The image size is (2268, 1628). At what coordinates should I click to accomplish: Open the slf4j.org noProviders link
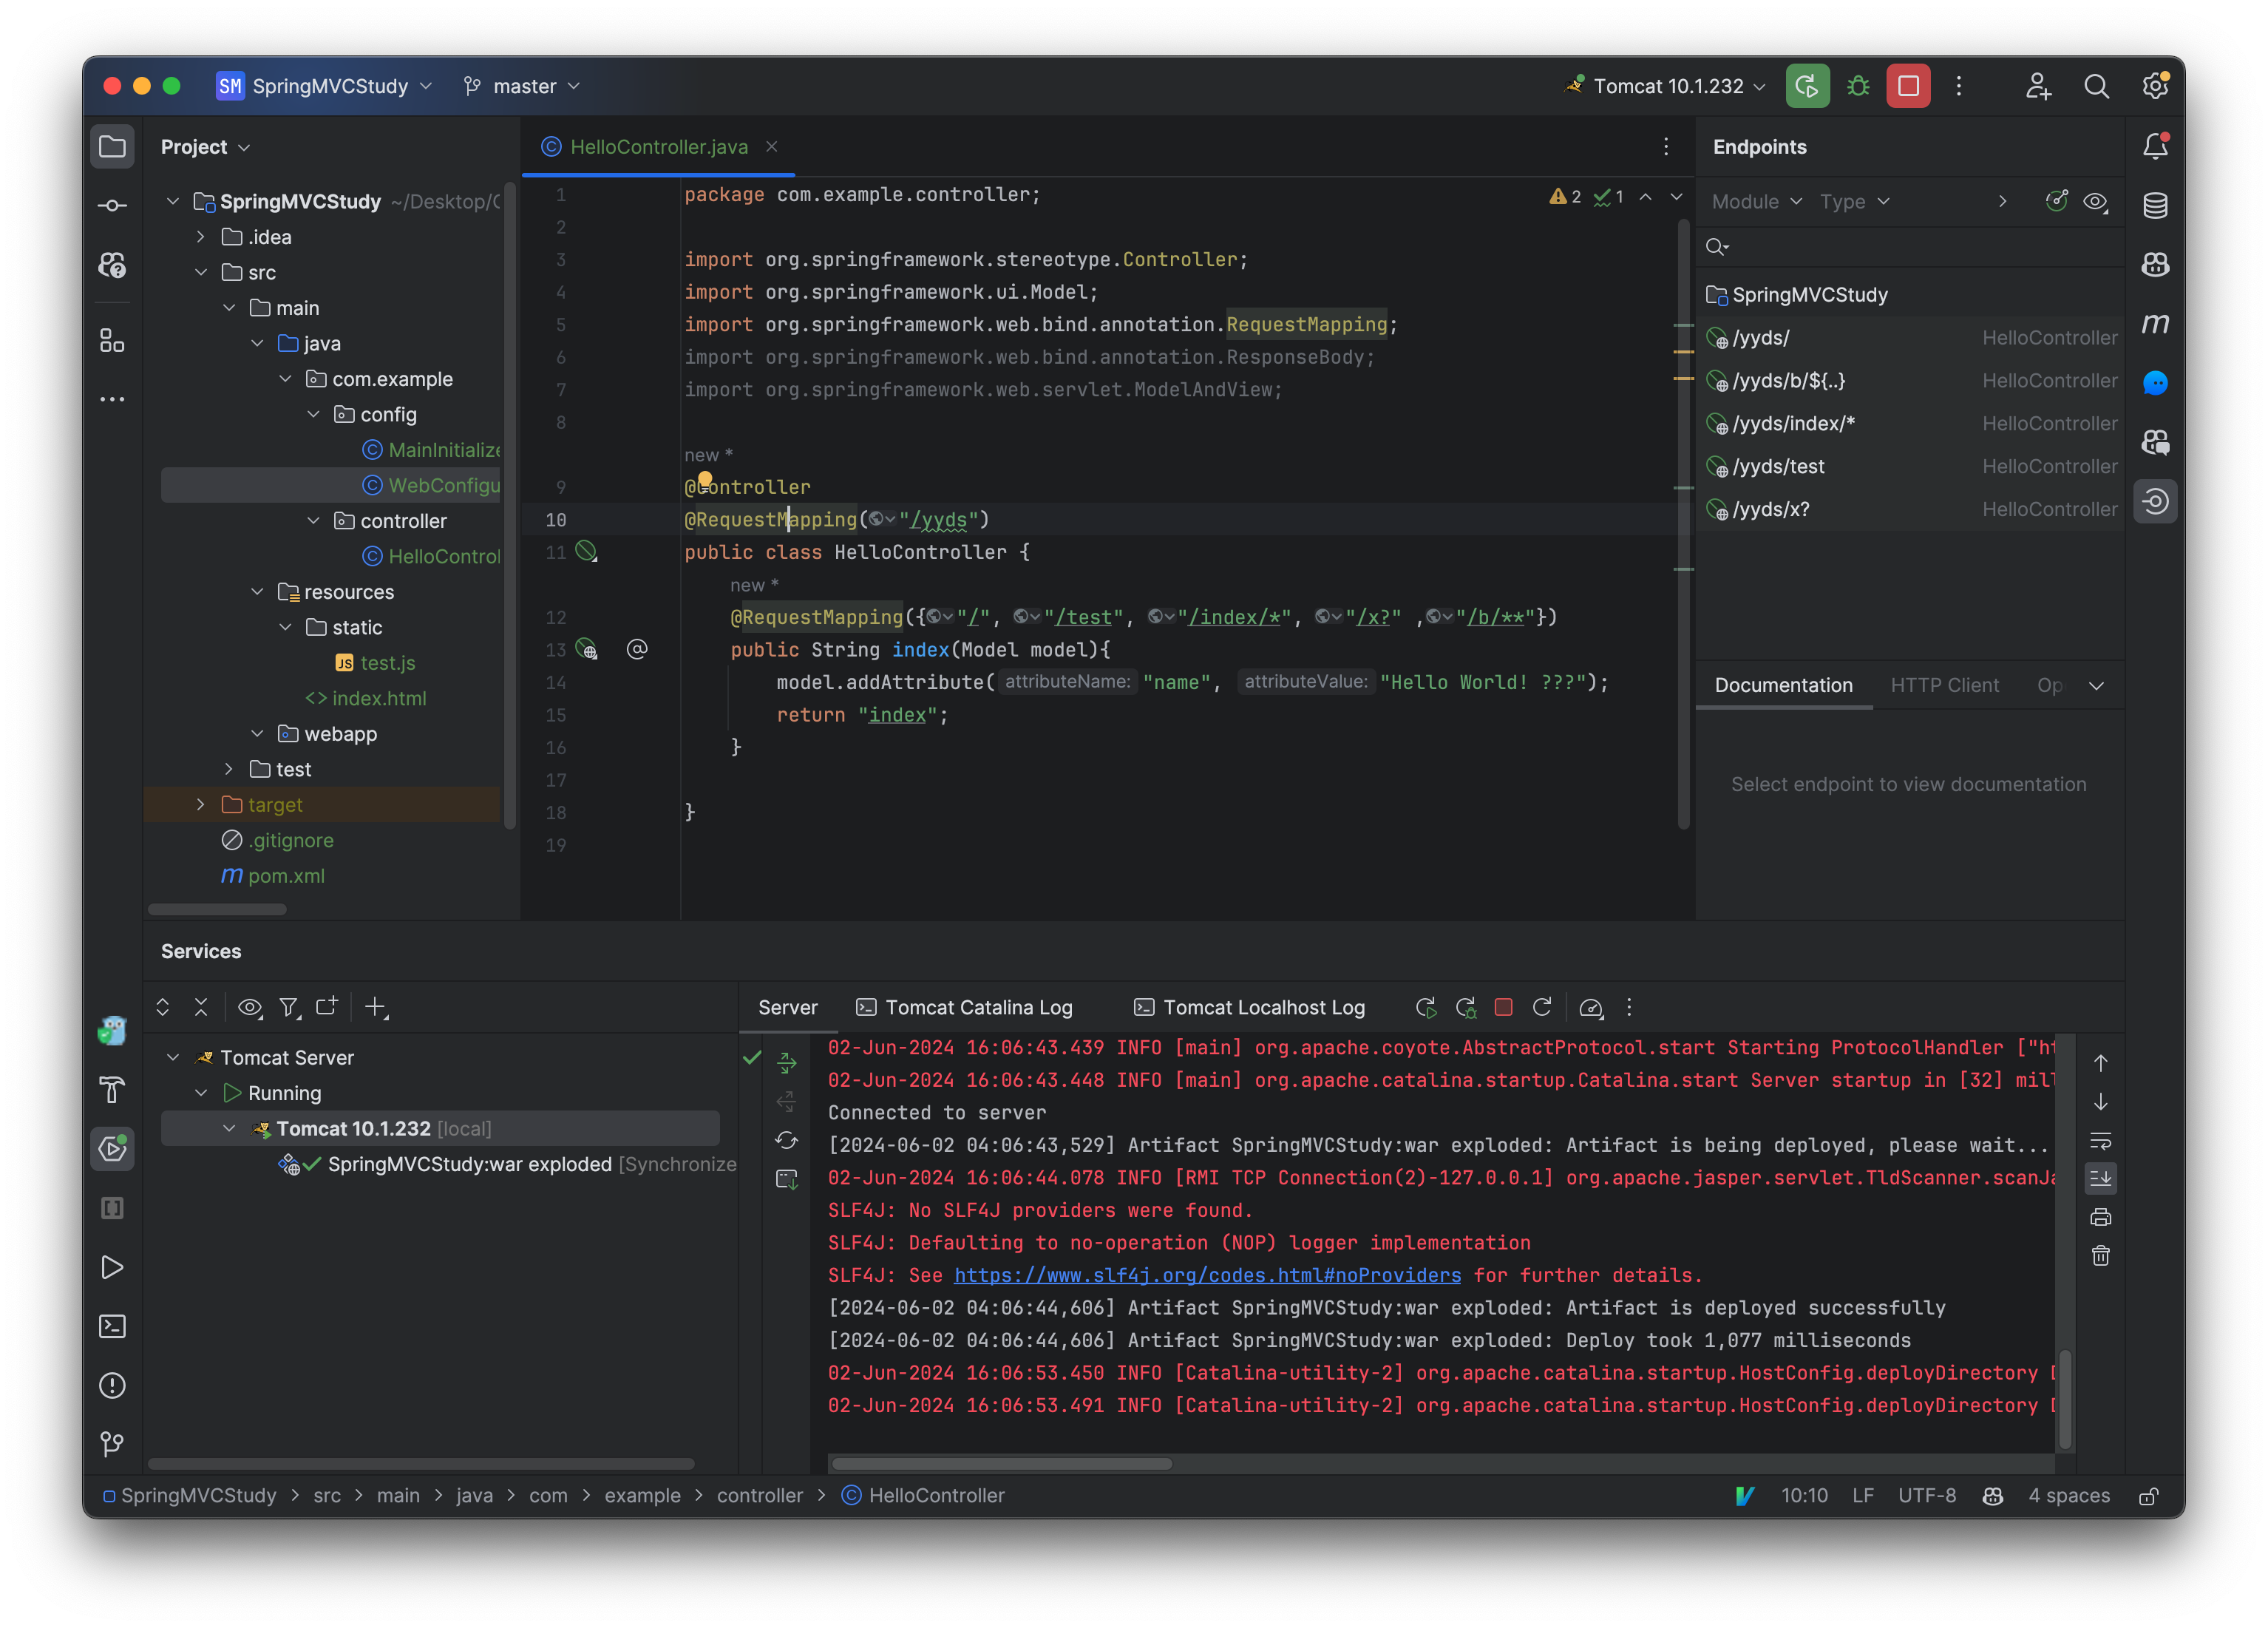pos(1207,1275)
